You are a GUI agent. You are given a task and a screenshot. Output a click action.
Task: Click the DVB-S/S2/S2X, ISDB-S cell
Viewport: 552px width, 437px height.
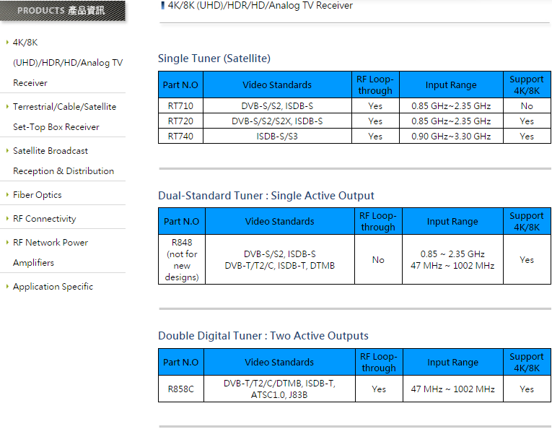tap(277, 121)
